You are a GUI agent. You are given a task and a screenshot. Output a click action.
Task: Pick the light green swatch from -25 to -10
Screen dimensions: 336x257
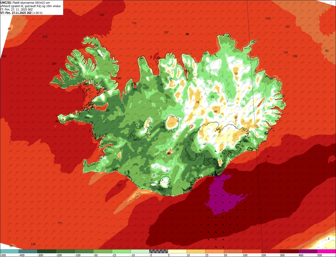click(x=121, y=251)
